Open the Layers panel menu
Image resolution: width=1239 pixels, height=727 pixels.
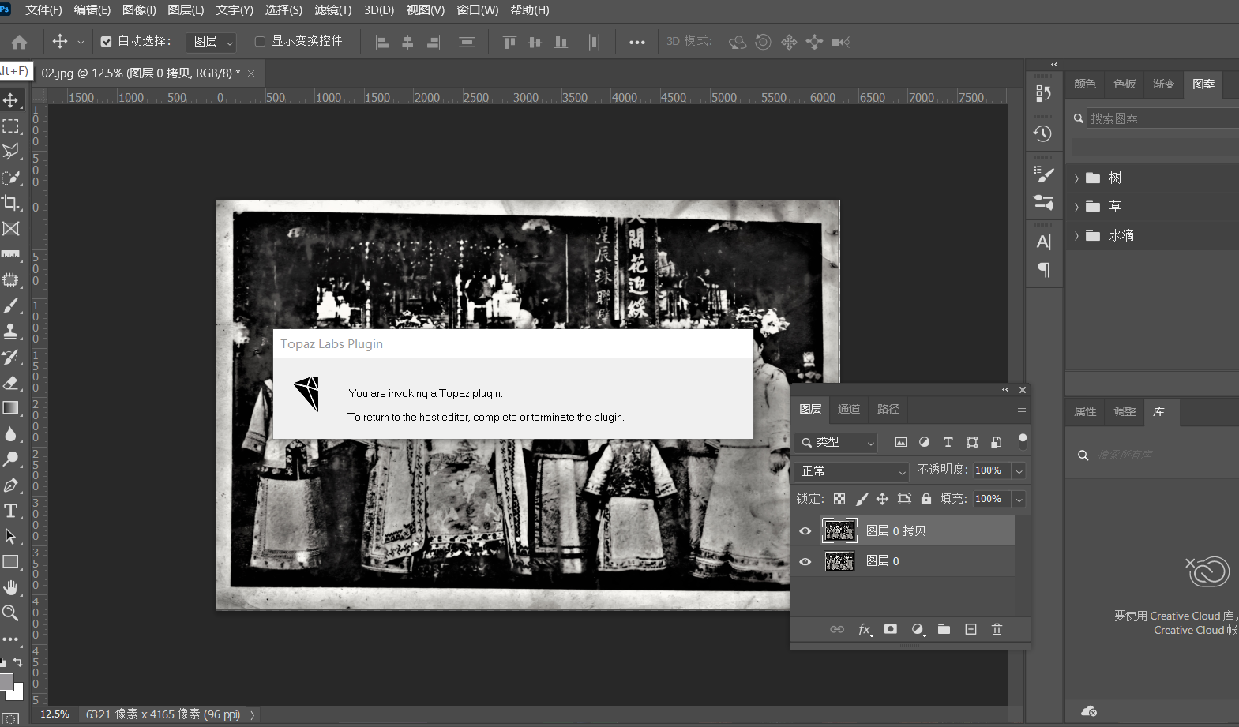point(1021,409)
